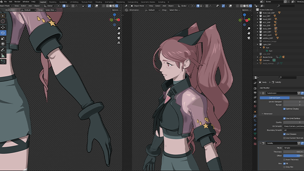
Task: Open the Edit menu
Action: [x=11, y=2]
